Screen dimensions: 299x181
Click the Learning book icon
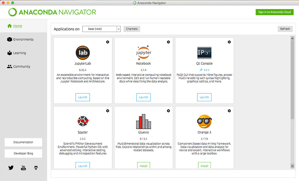[x=10, y=53]
